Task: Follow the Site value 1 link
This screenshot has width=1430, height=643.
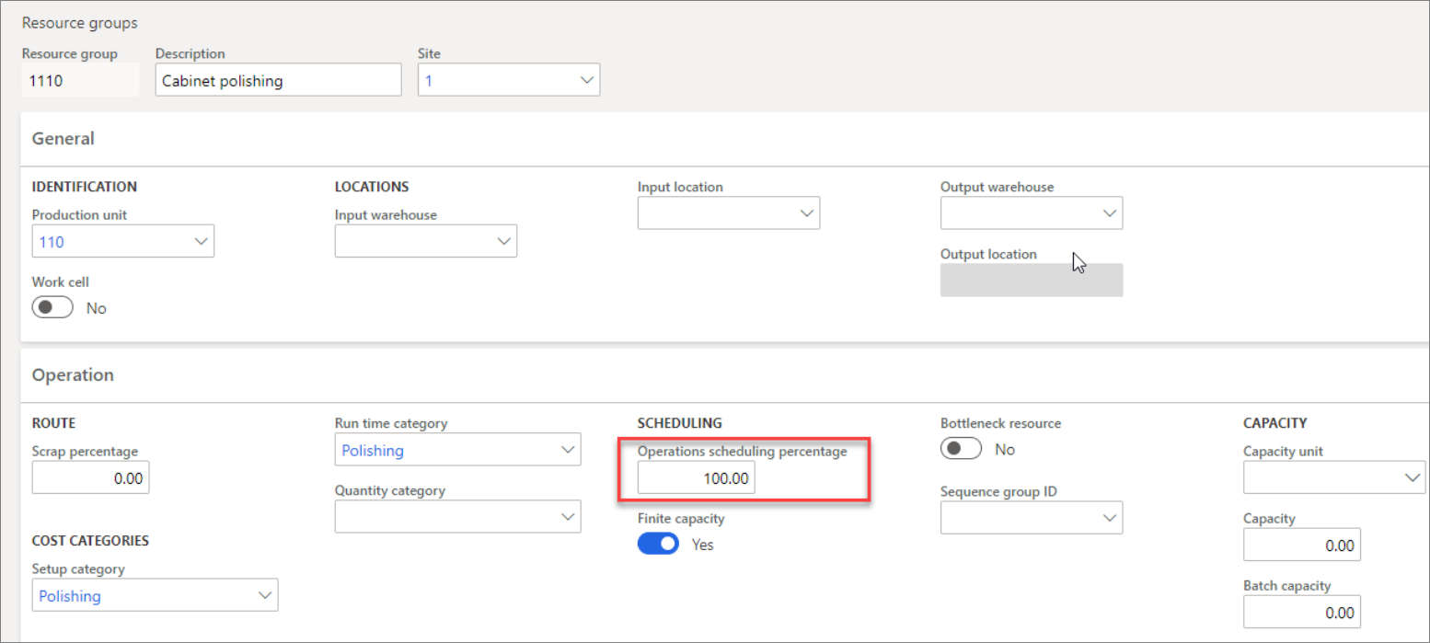Action: pyautogui.click(x=429, y=80)
